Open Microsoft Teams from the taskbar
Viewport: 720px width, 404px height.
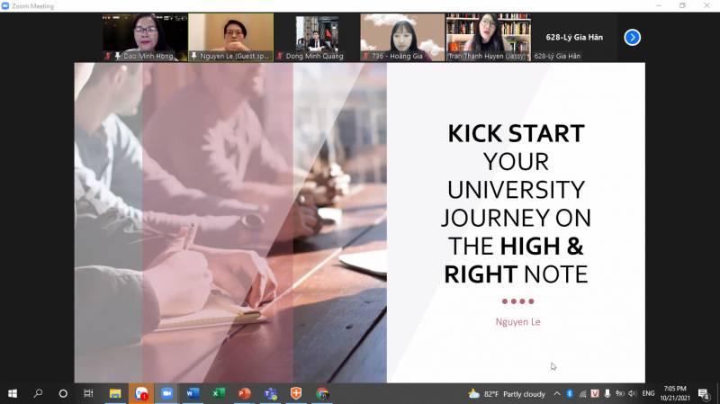[x=270, y=393]
